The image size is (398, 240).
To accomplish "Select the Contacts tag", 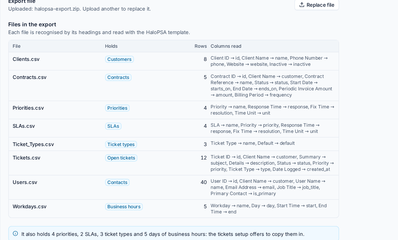I will [x=117, y=182].
